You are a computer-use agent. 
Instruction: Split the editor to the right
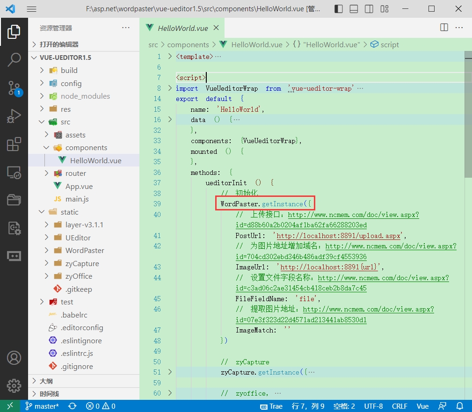coord(444,28)
